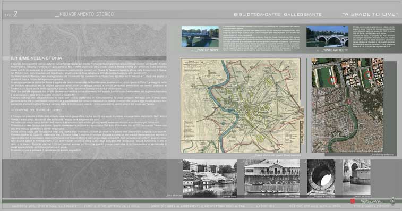Open the round tunnel opening photo
Screen dimensions: 402x211
321,178
